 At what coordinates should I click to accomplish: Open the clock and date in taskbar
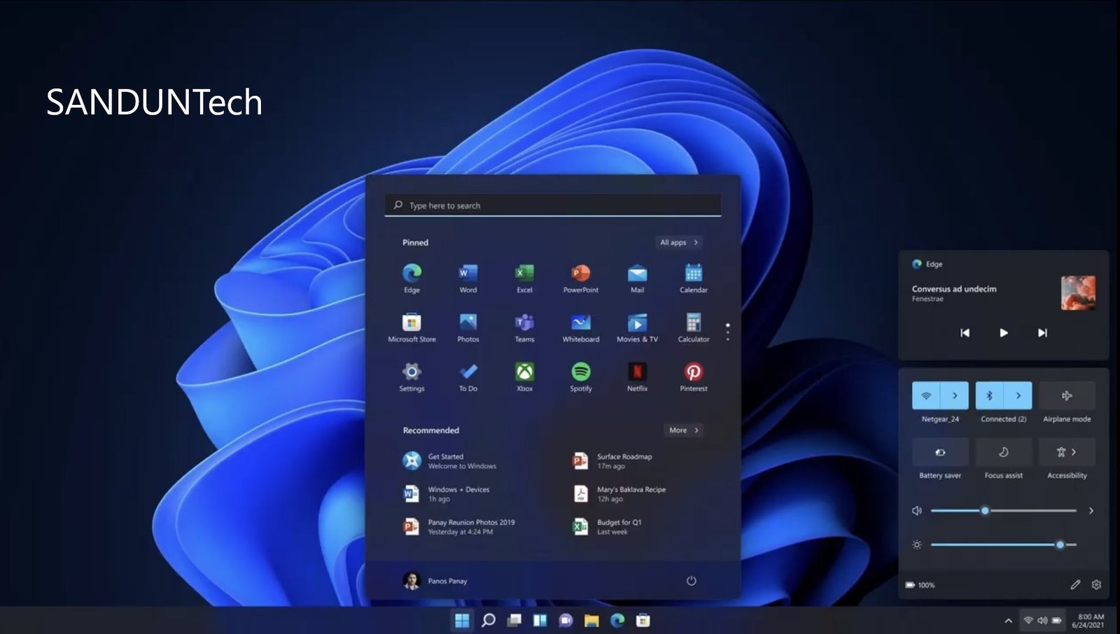(x=1088, y=621)
